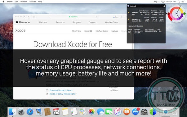Open Xcode IDE tab
The height and width of the screenshot is (117, 187).
coord(88,31)
